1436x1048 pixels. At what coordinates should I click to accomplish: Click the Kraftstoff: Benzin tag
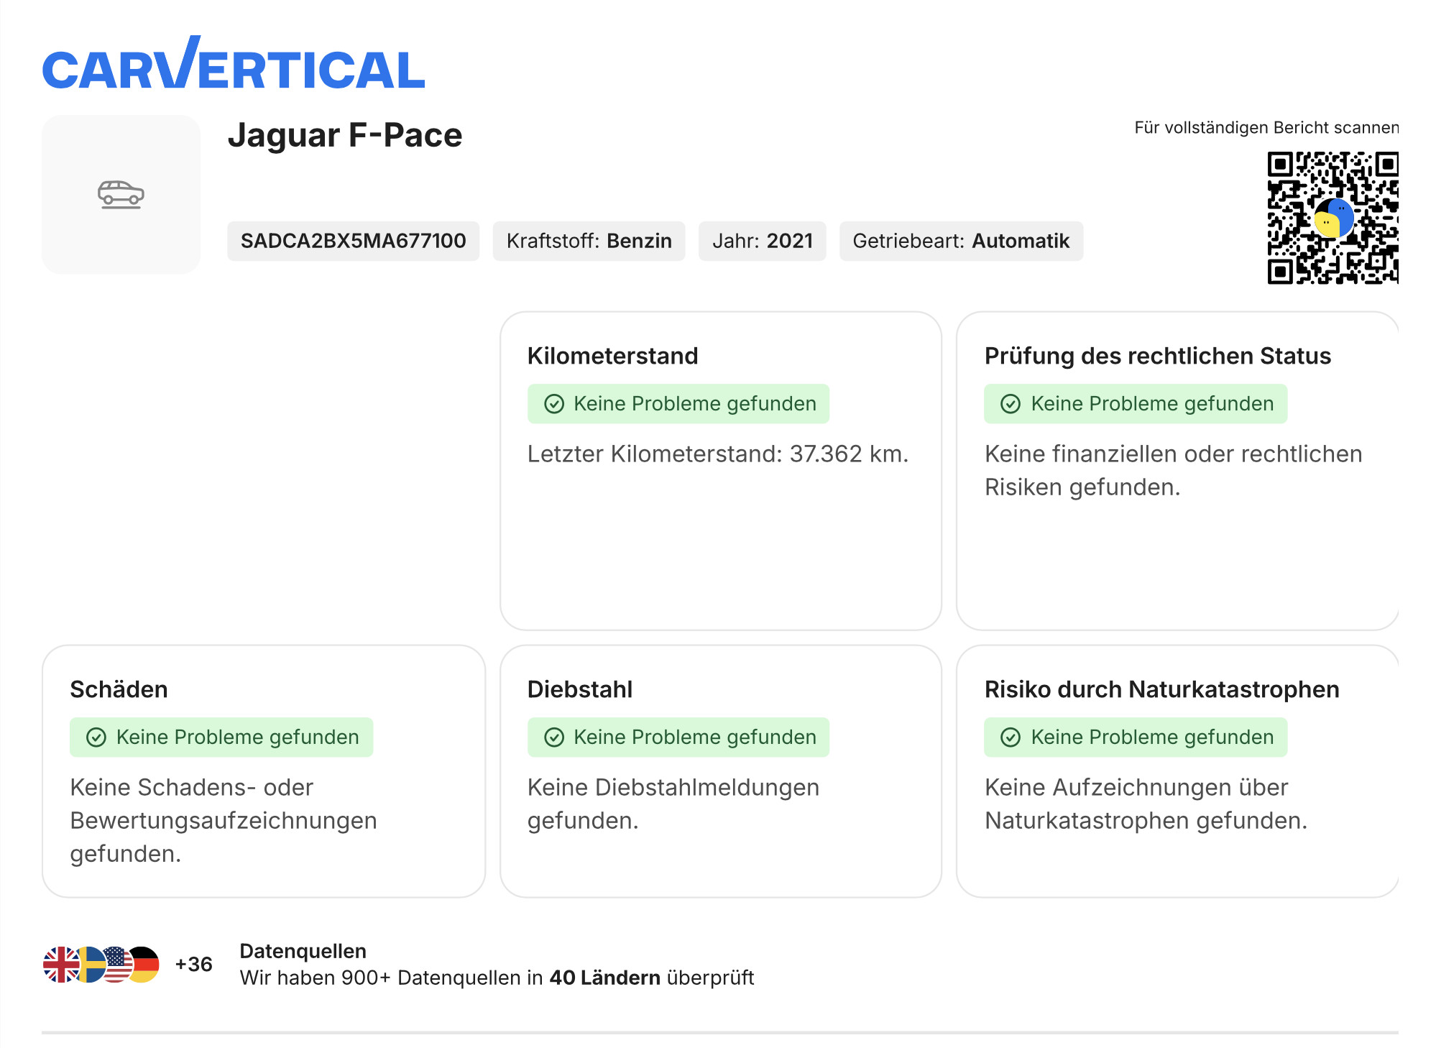pos(589,241)
